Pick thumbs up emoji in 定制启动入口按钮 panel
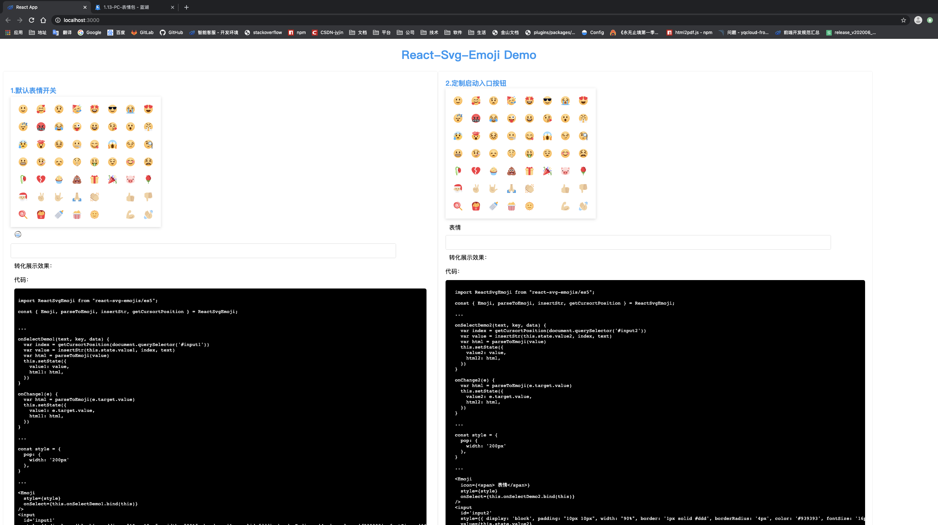 coord(565,189)
